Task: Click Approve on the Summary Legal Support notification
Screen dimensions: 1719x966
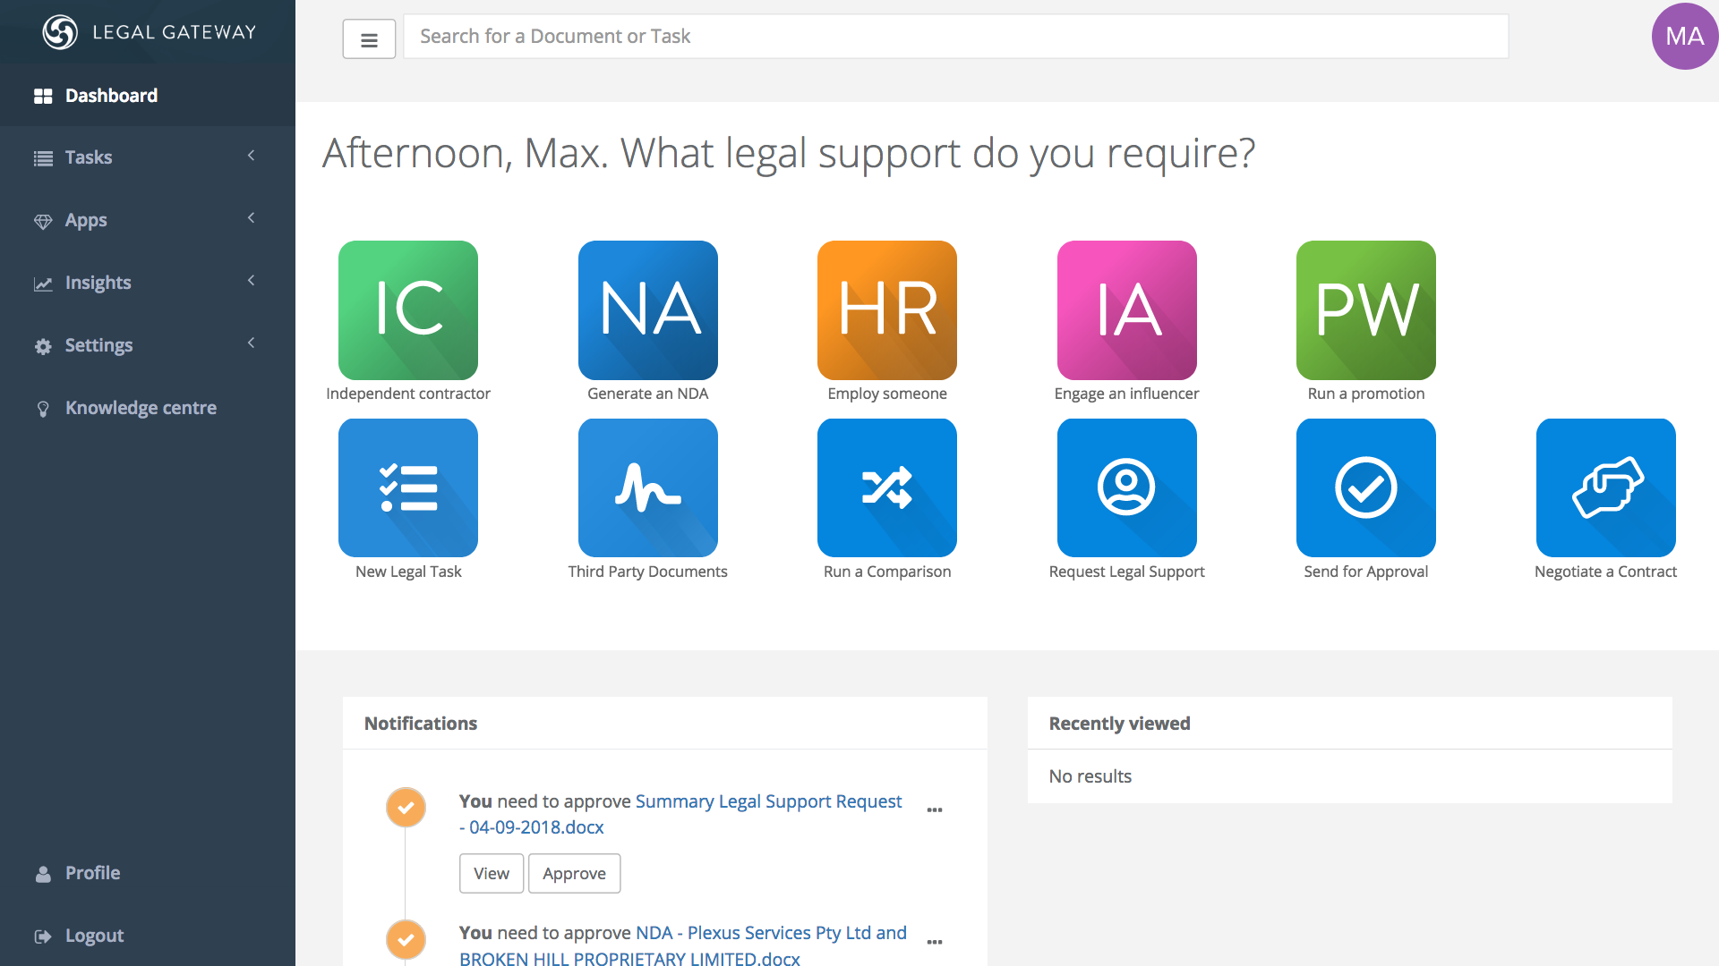Action: pos(574,873)
